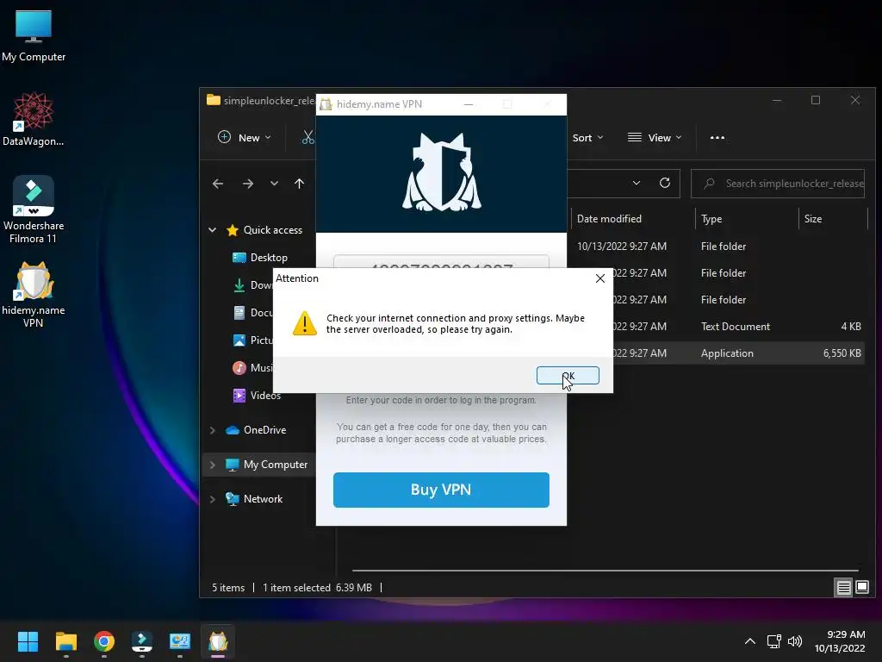Select Desktop in Quick access

pyautogui.click(x=260, y=257)
